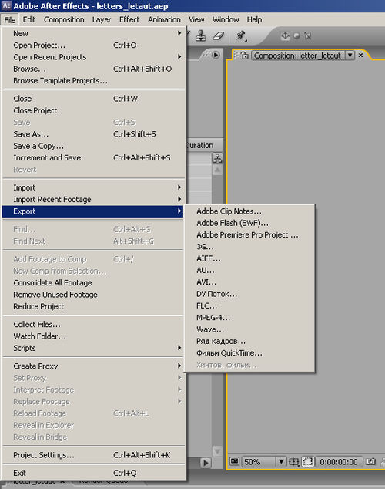Click the Always Preview This View icon
Image resolution: width=385 pixels, height=489 pixels.
234,461
